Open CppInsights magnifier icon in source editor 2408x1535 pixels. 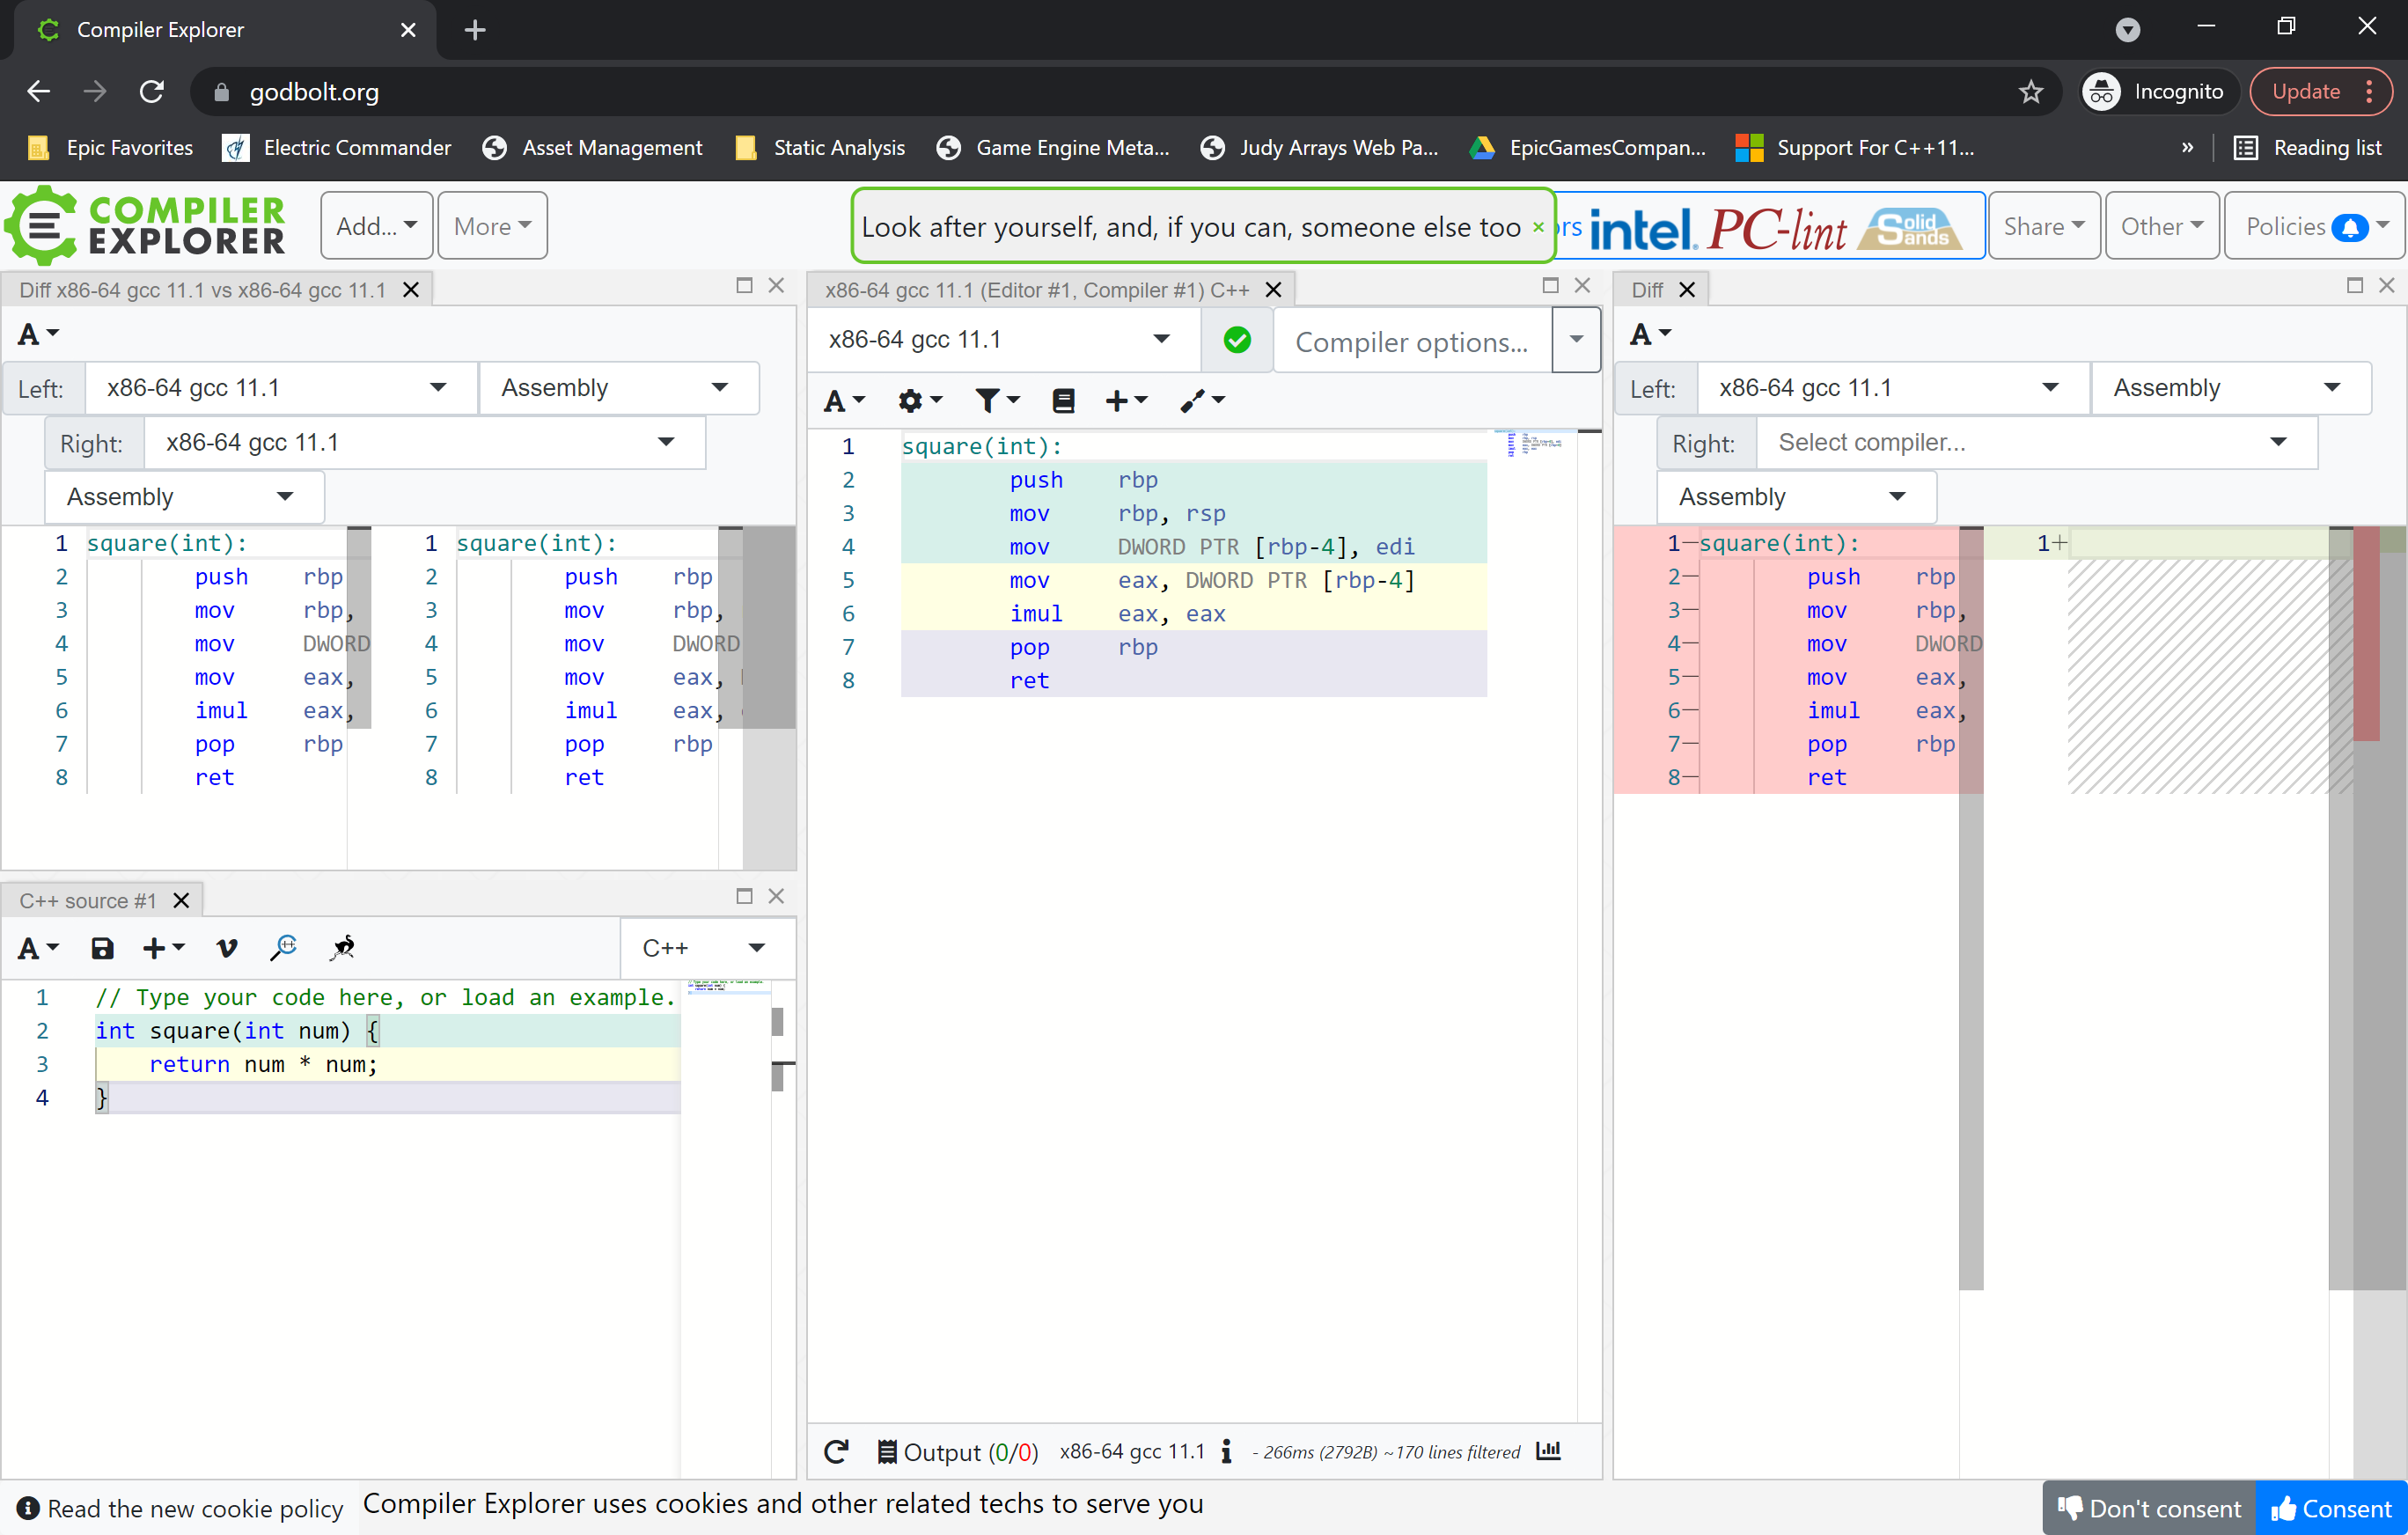coord(284,948)
